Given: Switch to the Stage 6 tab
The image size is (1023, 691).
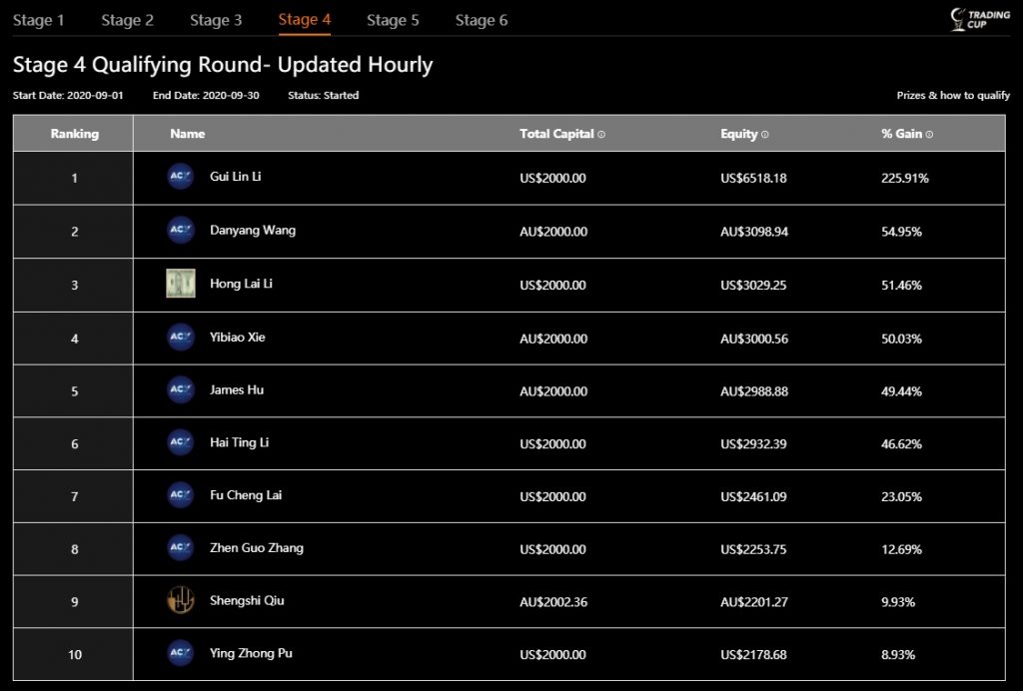Looking at the screenshot, I should click(x=481, y=20).
